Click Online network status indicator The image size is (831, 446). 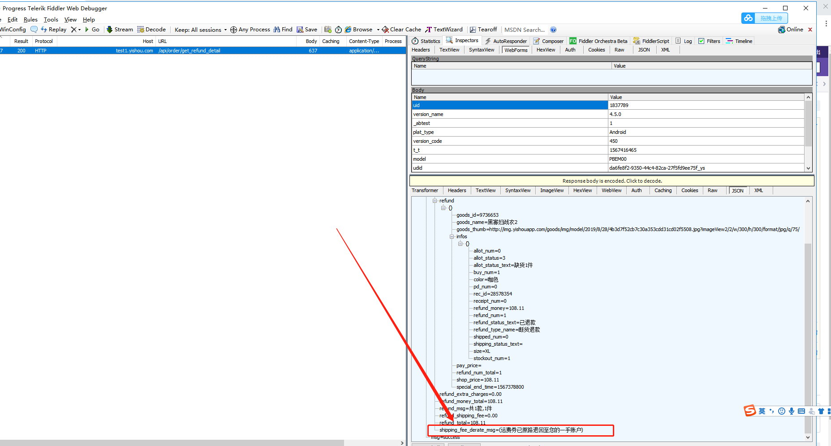pos(791,30)
